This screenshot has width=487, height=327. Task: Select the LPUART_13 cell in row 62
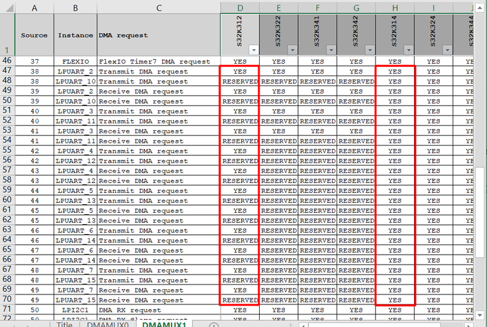[x=76, y=220]
